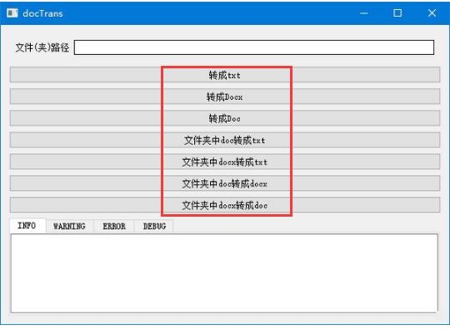450x330 pixels.
Task: Click the docTrans app icon in title bar
Action: (12, 12)
